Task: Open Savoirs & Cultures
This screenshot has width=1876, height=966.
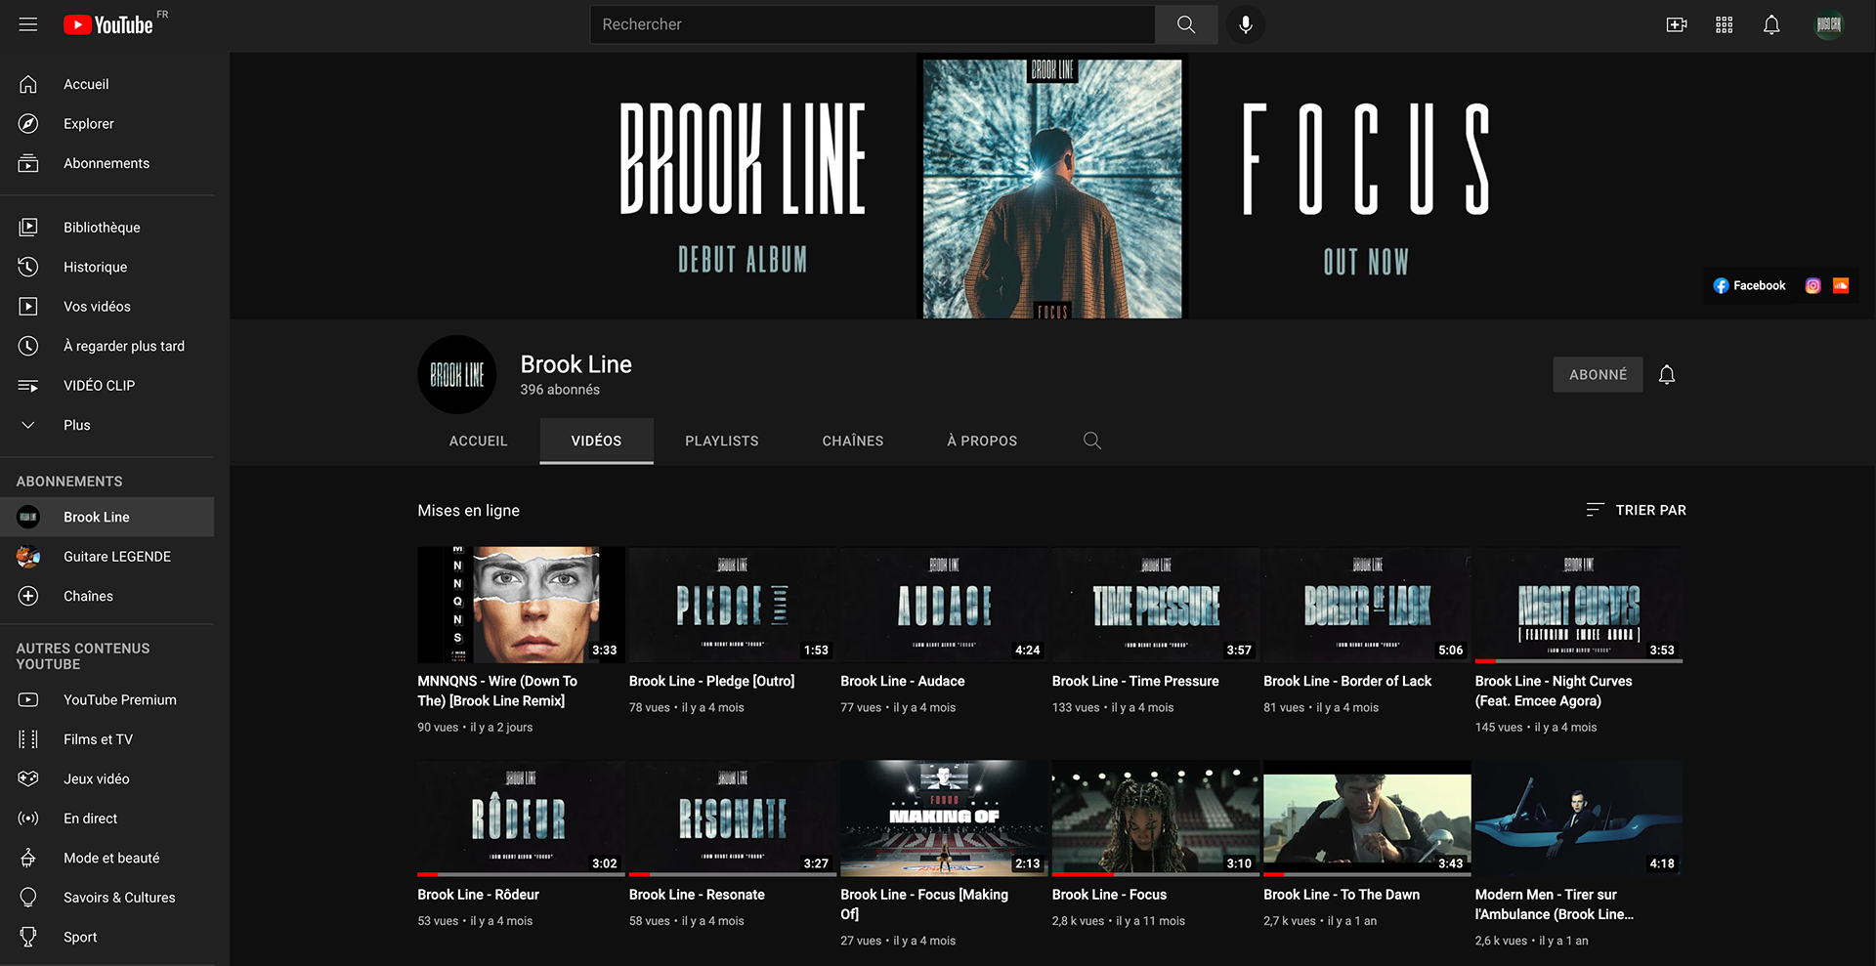Action: coord(107,898)
